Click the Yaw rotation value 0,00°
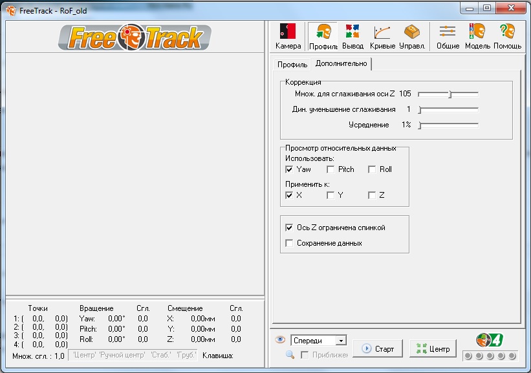The image size is (531, 373). (x=116, y=319)
